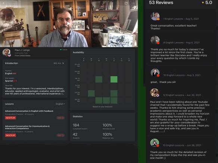
Task: Open the 53 Reviews heading
Action: tap(161, 3)
